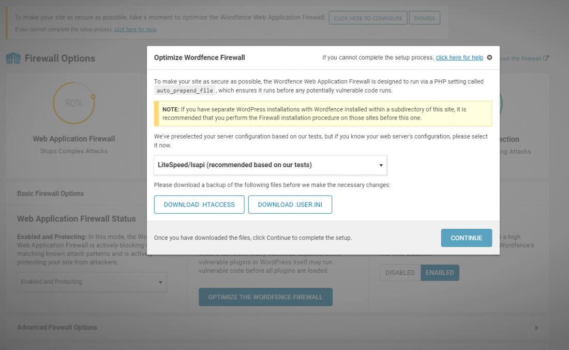Click OPTIMIZE THE WORDFENCE FIREWALL button
Image resolution: width=569 pixels, height=350 pixels.
[x=266, y=297]
